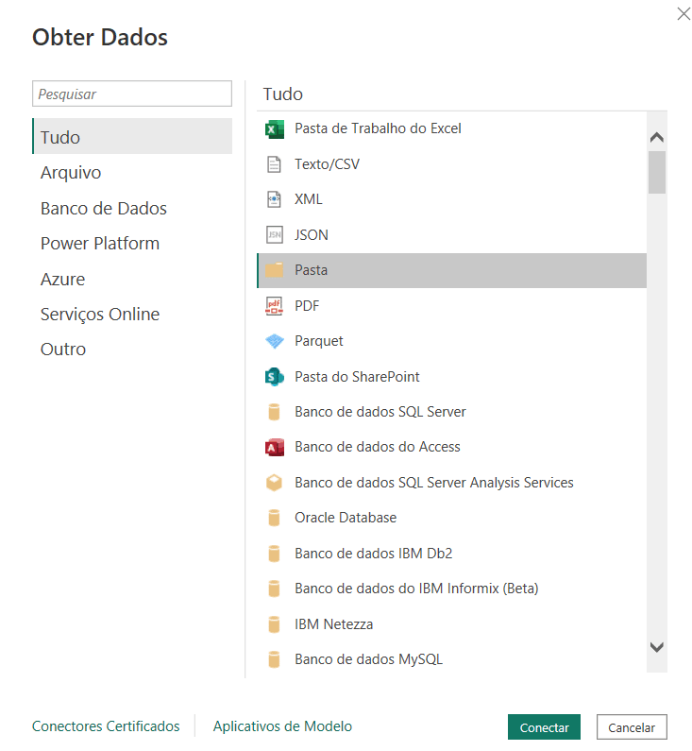The height and width of the screenshot is (751, 692).
Task: Click the Excel workbook icon
Action: point(274,128)
